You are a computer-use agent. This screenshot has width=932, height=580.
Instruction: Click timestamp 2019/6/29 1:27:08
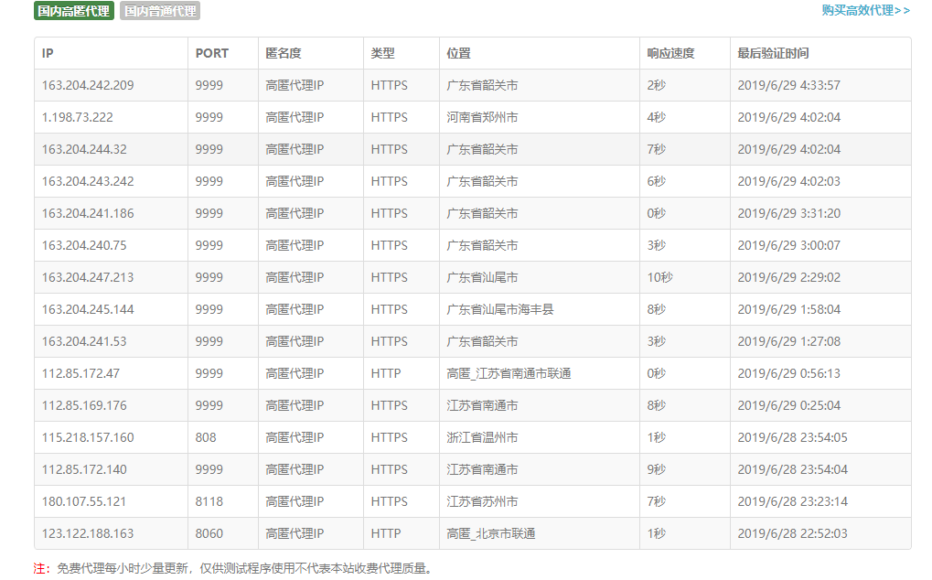point(788,342)
